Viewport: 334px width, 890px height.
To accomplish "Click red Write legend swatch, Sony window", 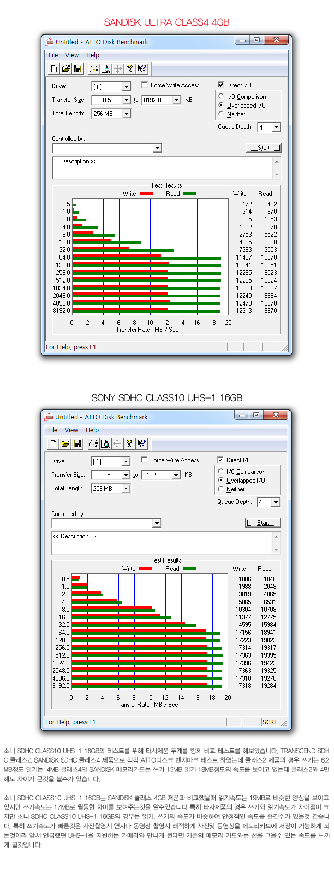I will pos(146,568).
